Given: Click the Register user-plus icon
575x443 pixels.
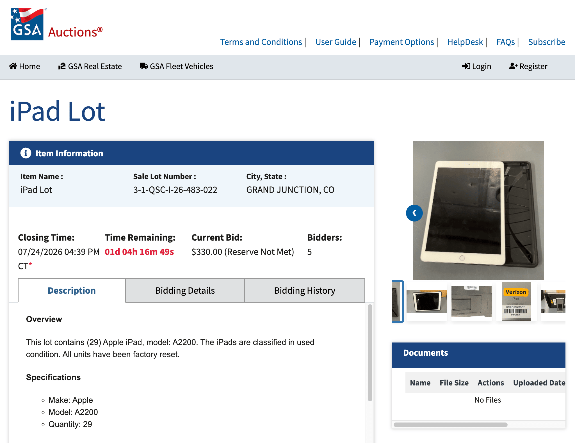Looking at the screenshot, I should 514,66.
